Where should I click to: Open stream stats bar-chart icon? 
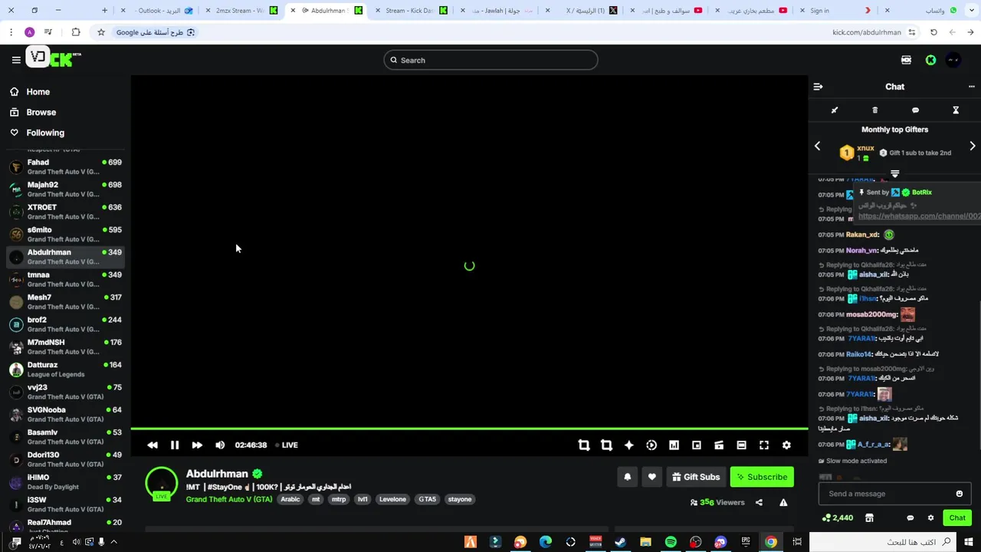click(x=674, y=445)
